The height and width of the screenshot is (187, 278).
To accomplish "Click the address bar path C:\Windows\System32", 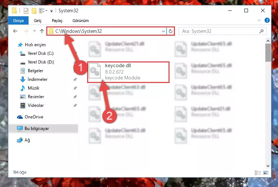I will coord(78,31).
